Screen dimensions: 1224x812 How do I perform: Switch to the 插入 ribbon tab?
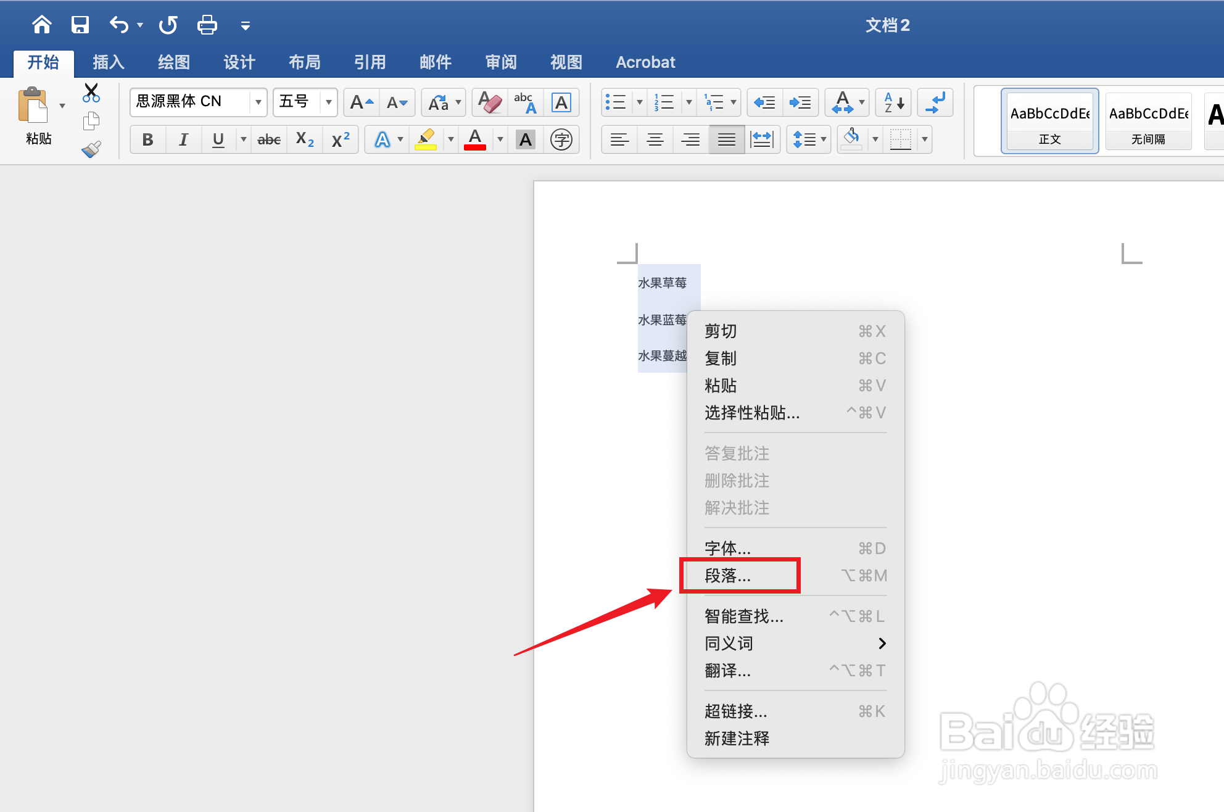tap(109, 62)
